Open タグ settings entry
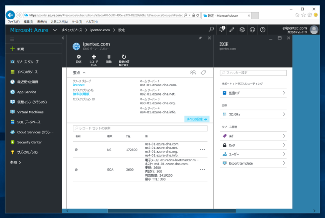325x218 pixels. click(253, 136)
